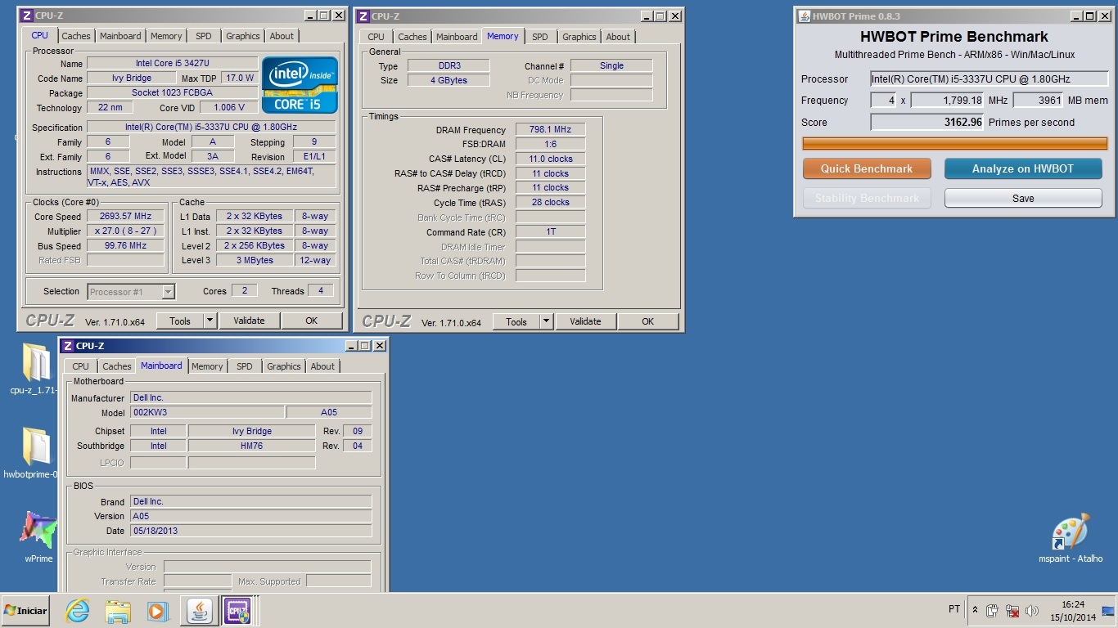
Task: Click Validate in the CPU window
Action: 249,321
